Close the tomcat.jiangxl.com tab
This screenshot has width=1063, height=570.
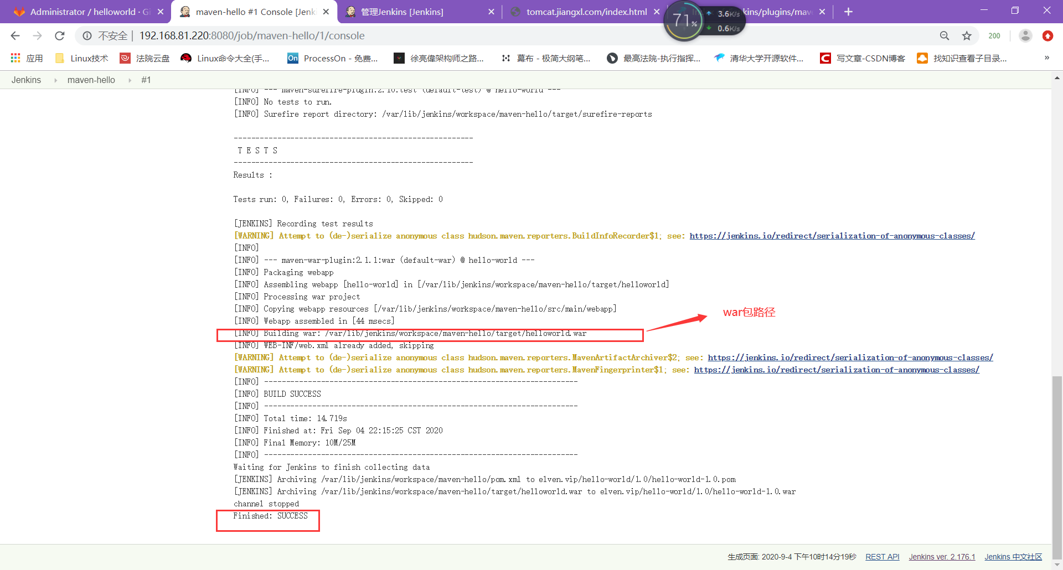point(657,12)
